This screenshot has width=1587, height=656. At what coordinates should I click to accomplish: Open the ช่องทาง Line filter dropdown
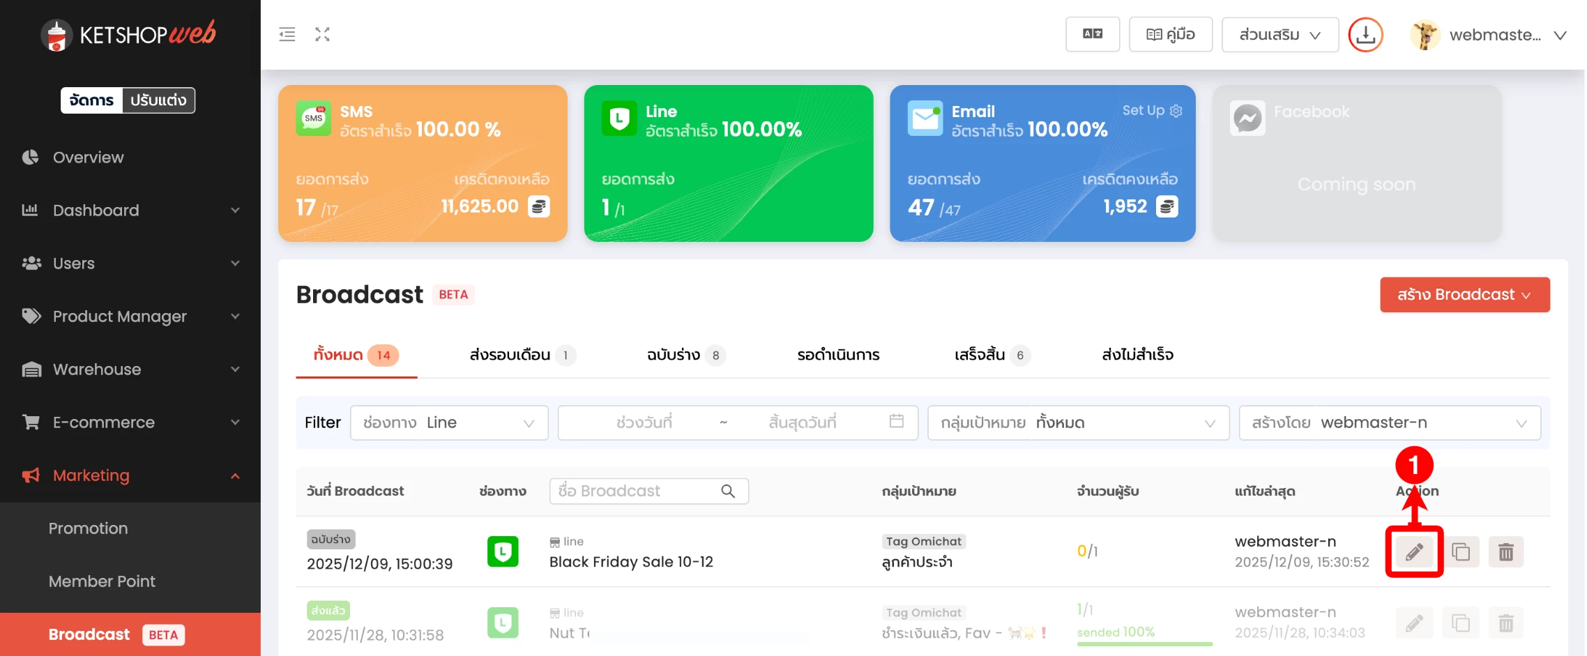(x=449, y=422)
